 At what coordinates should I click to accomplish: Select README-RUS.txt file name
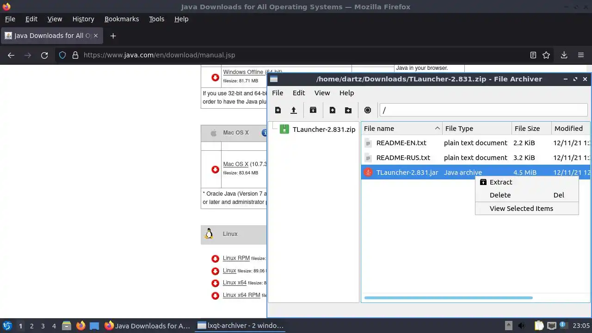click(x=403, y=158)
